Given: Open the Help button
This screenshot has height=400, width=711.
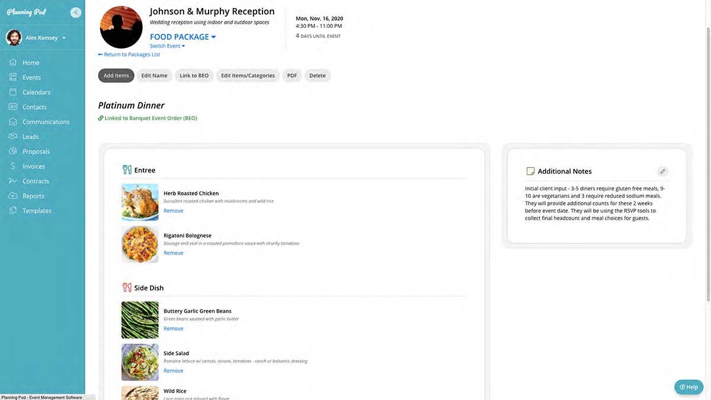Looking at the screenshot, I should coord(689,387).
